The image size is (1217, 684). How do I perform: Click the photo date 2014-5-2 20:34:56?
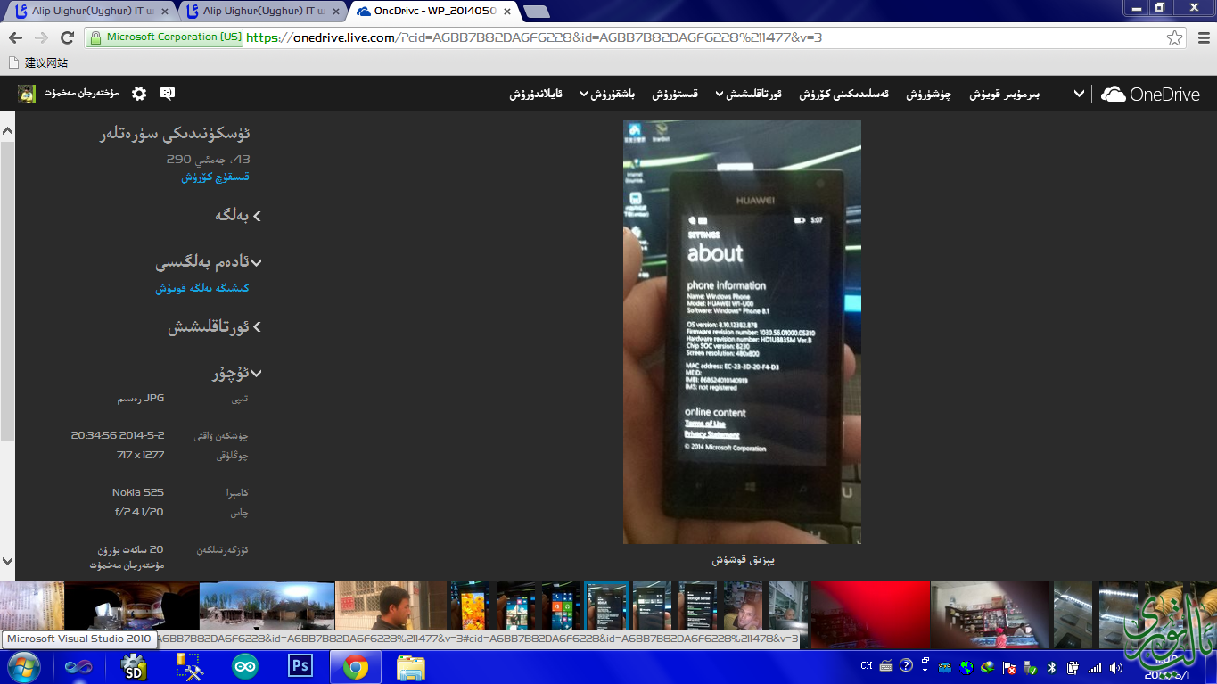[x=118, y=435]
